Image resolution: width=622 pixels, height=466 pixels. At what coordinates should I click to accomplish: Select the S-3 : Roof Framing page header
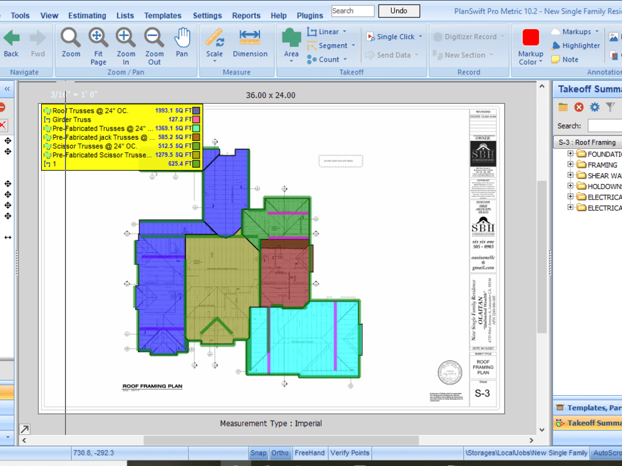588,142
